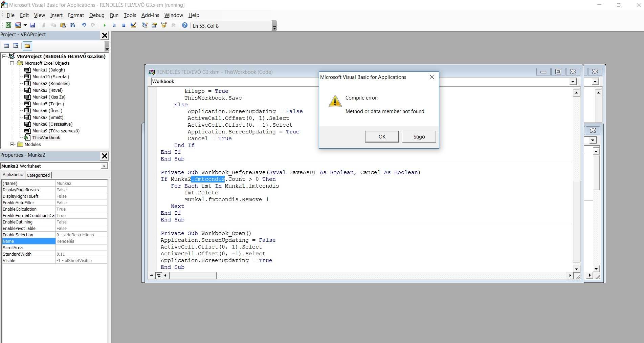Click the Reset stop icon
The height and width of the screenshot is (343, 644).
124,25
